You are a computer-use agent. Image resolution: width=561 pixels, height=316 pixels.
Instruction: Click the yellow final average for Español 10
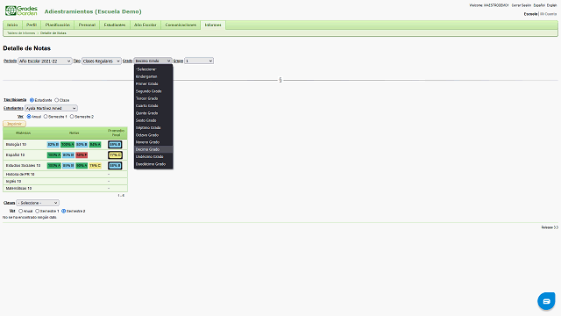pyautogui.click(x=115, y=155)
